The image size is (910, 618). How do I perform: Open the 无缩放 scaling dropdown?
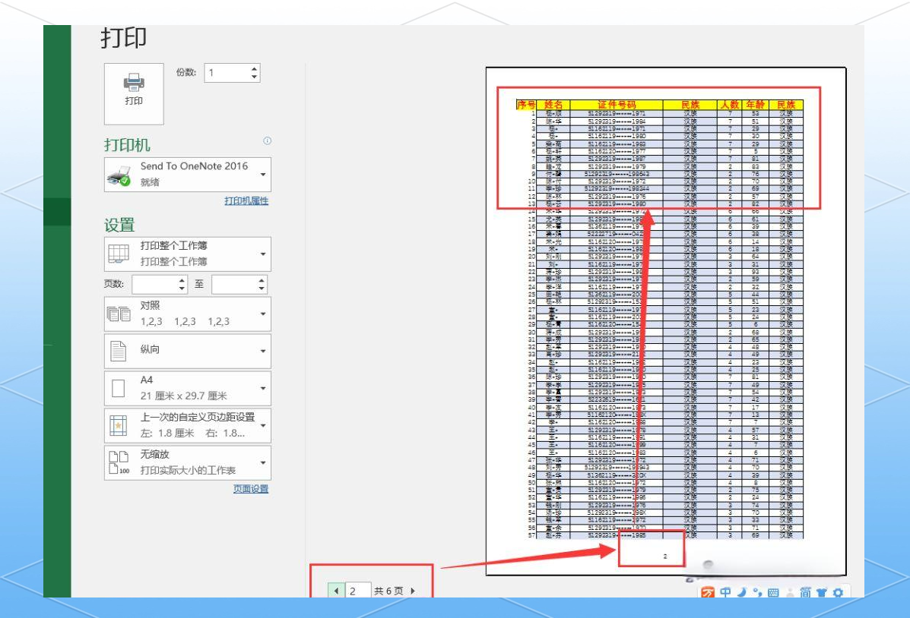pyautogui.click(x=188, y=462)
